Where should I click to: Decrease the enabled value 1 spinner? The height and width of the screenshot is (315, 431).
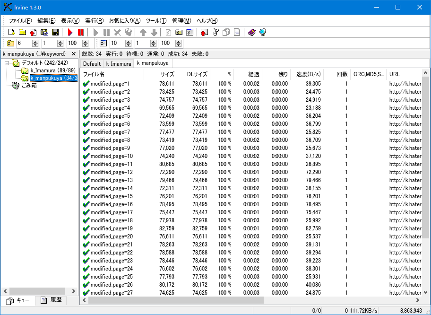(x=154, y=45)
